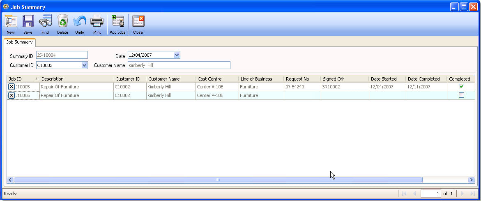This screenshot has height=201, width=481.
Task: Select the Job Summary tab
Action: (19, 42)
